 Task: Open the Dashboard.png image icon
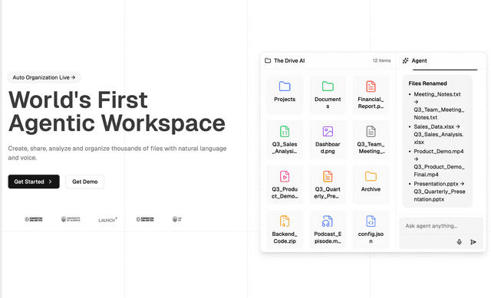328,131
